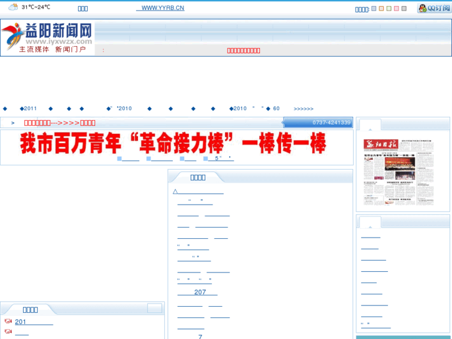
Task: Click the QQ订阅 subscribe button
Action: [x=434, y=8]
